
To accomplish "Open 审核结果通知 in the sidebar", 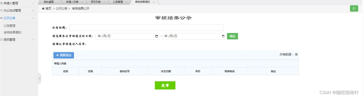I will (x=12, y=32).
